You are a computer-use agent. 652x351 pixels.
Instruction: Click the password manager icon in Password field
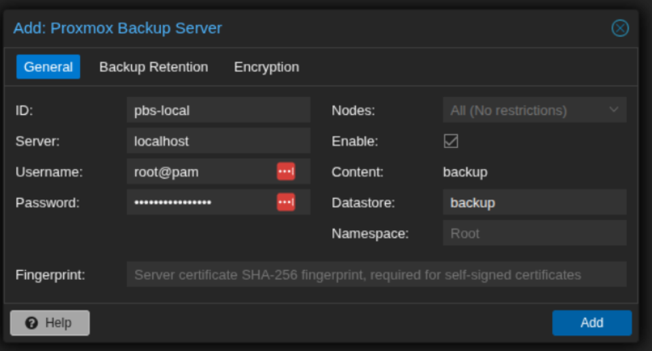(x=286, y=202)
